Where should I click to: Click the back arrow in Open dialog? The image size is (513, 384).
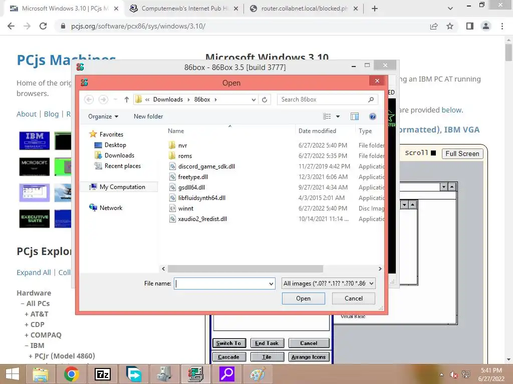tap(89, 99)
